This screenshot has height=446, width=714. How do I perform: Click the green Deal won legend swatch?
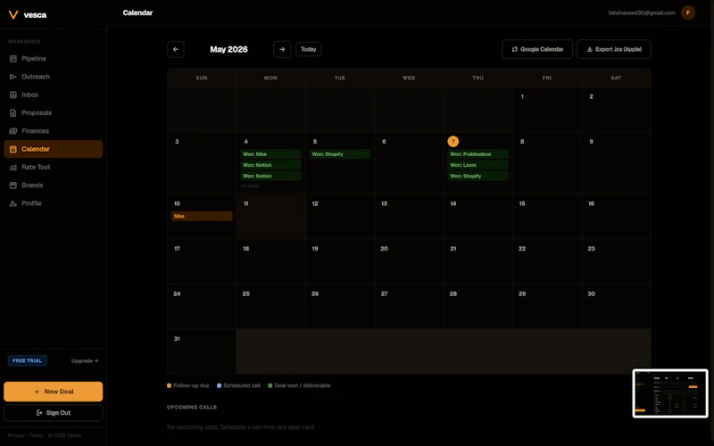[x=270, y=385]
